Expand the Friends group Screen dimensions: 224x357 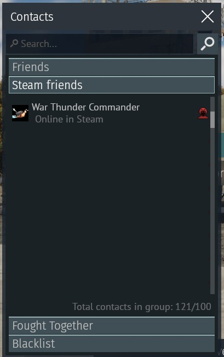[112, 67]
